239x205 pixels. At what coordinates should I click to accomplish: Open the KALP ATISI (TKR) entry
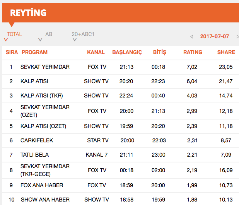click(x=42, y=96)
